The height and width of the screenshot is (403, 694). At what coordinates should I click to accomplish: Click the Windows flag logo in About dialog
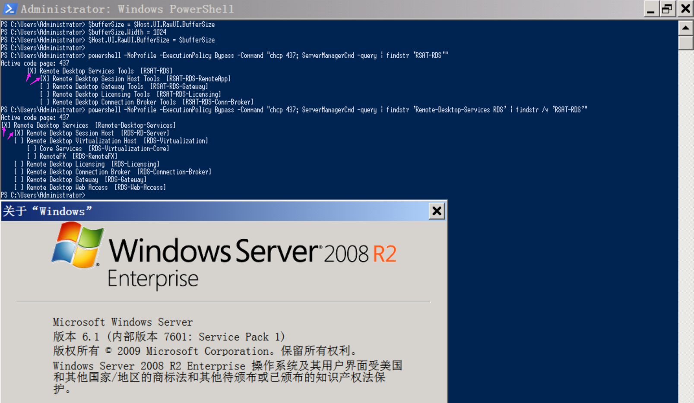tap(78, 245)
